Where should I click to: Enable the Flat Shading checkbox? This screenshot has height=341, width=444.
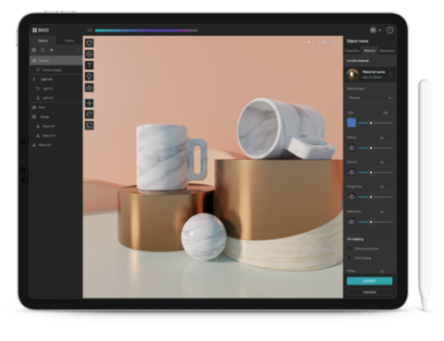tap(350, 258)
